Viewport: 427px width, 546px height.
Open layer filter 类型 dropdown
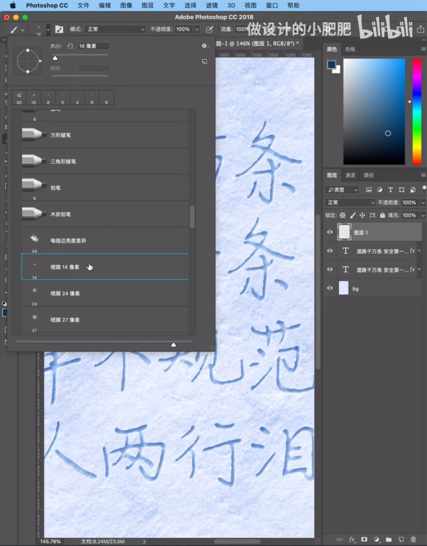(x=342, y=190)
